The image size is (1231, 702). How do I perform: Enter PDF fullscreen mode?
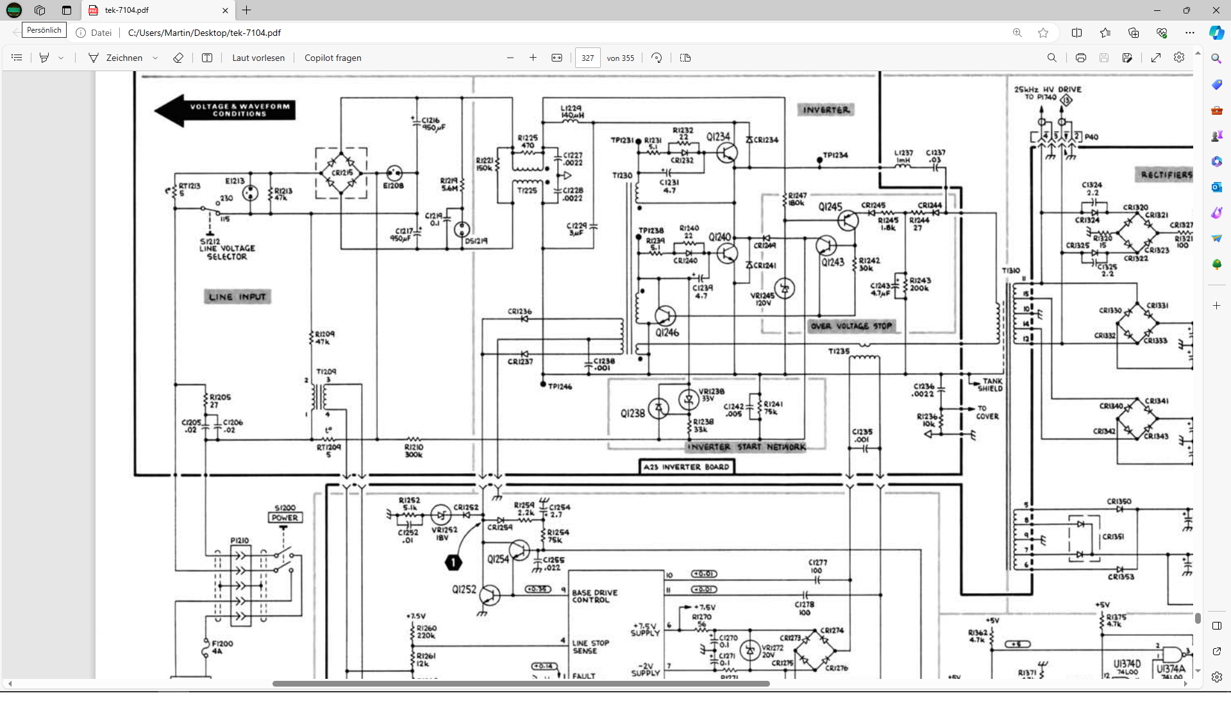tap(1156, 58)
